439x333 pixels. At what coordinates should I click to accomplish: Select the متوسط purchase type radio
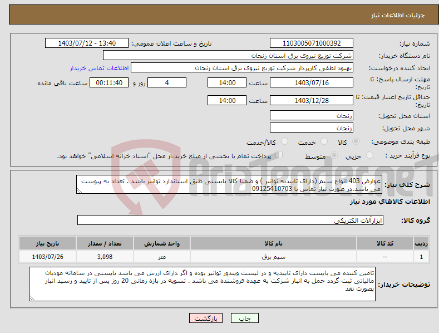(x=334, y=155)
